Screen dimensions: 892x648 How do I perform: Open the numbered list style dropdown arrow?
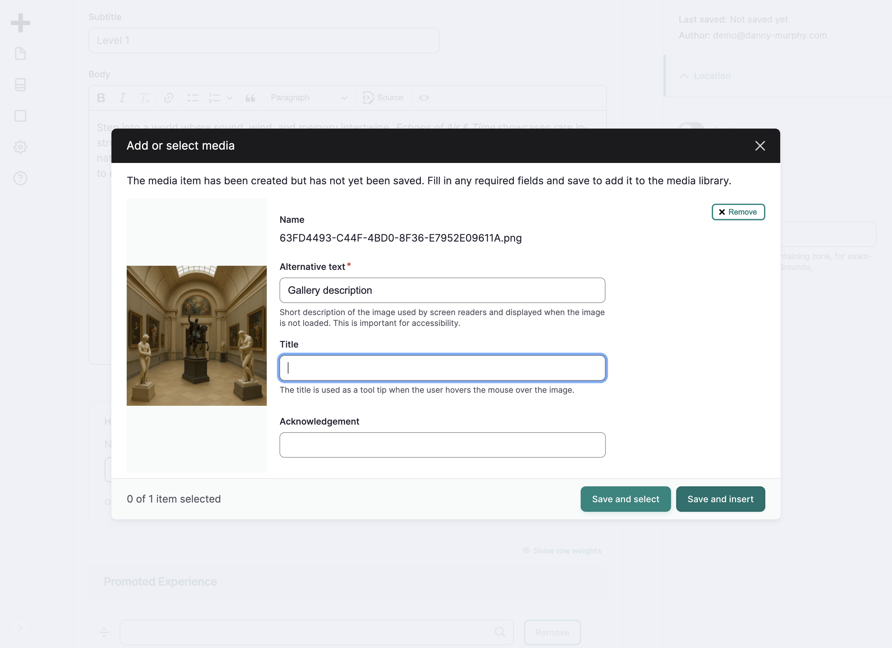(230, 97)
